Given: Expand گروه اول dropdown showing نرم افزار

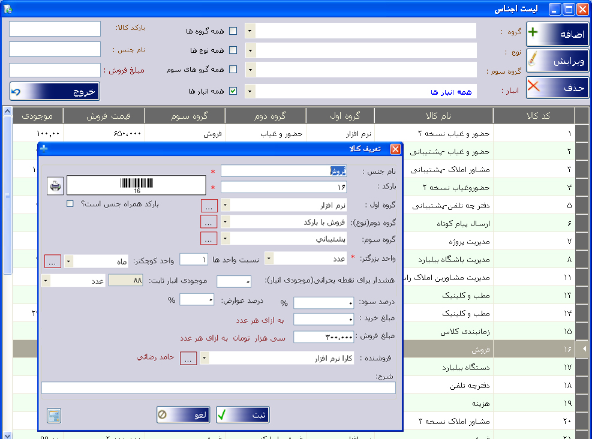Looking at the screenshot, I should [225, 205].
